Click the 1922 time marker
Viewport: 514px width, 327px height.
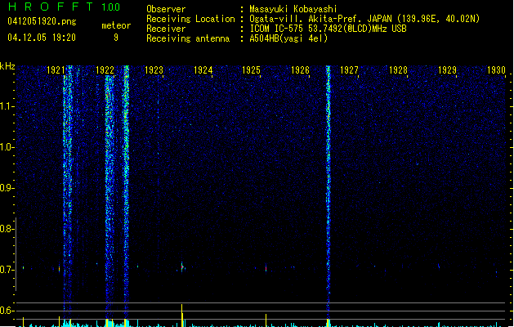[105, 70]
